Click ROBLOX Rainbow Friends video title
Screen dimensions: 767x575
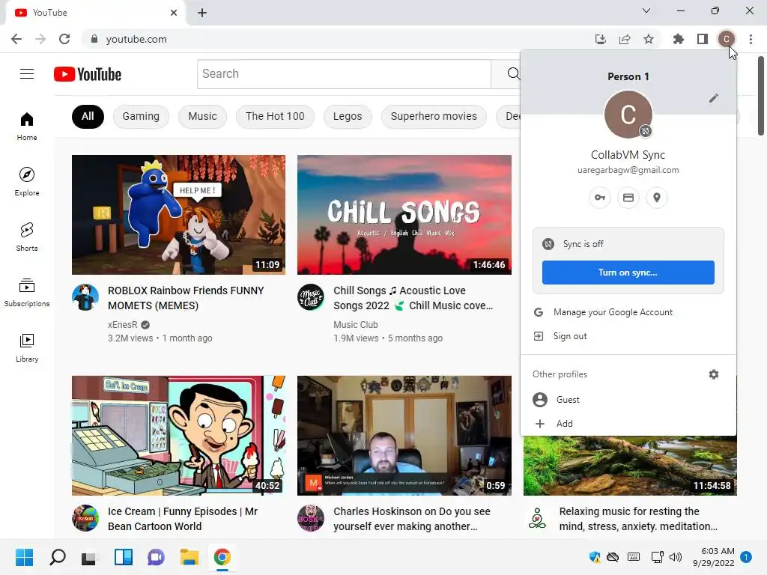186,298
